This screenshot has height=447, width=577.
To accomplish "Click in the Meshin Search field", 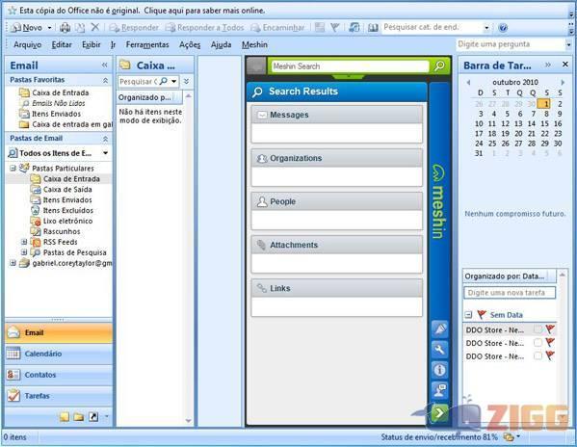I will [x=350, y=66].
